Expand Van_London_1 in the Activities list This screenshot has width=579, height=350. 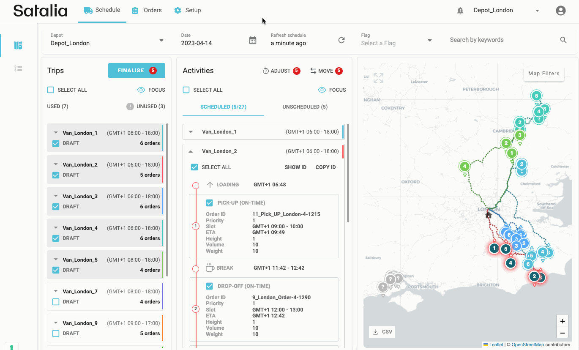[191, 132]
